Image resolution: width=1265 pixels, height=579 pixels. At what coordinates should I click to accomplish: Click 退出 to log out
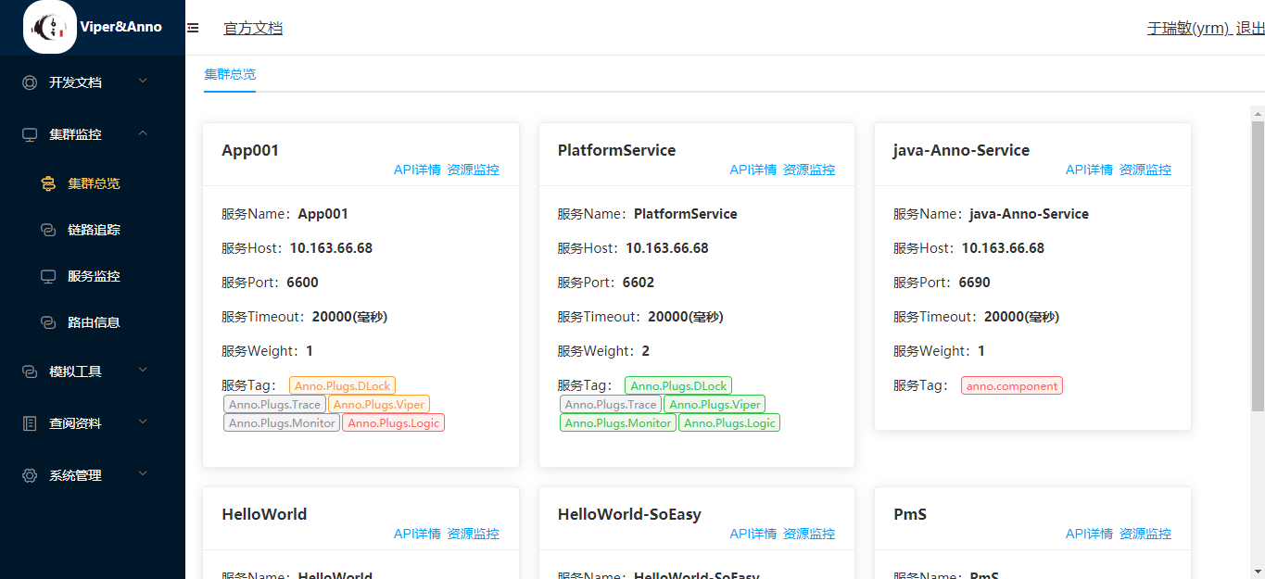[x=1250, y=28]
